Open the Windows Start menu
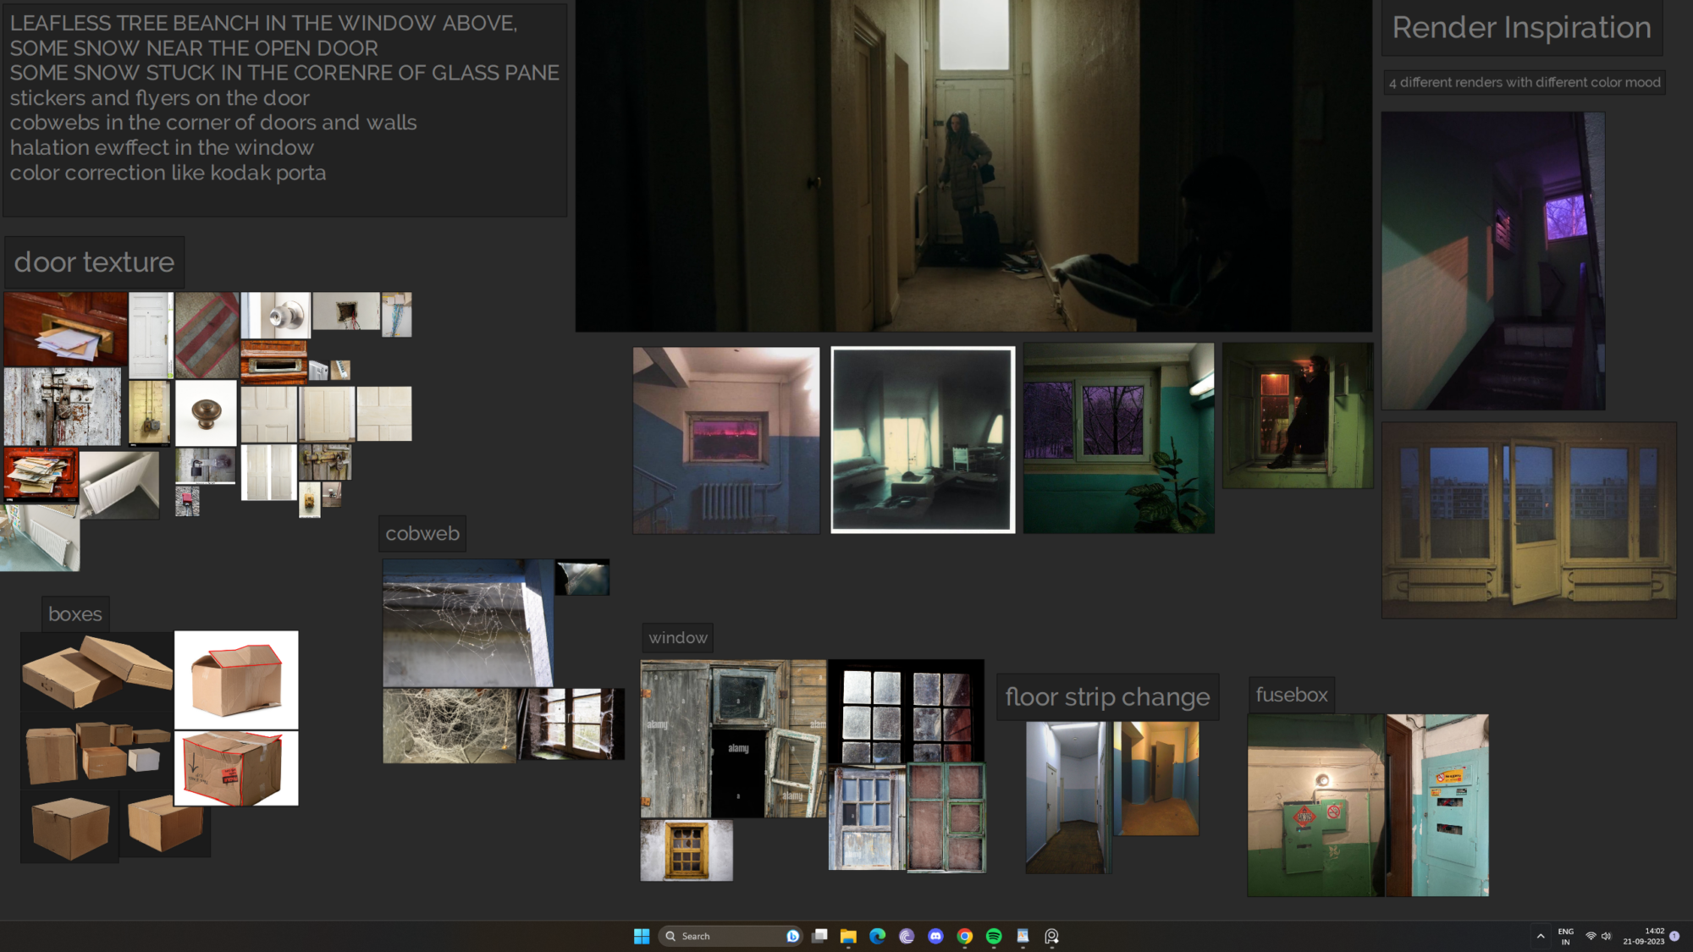This screenshot has height=952, width=1693. [643, 936]
